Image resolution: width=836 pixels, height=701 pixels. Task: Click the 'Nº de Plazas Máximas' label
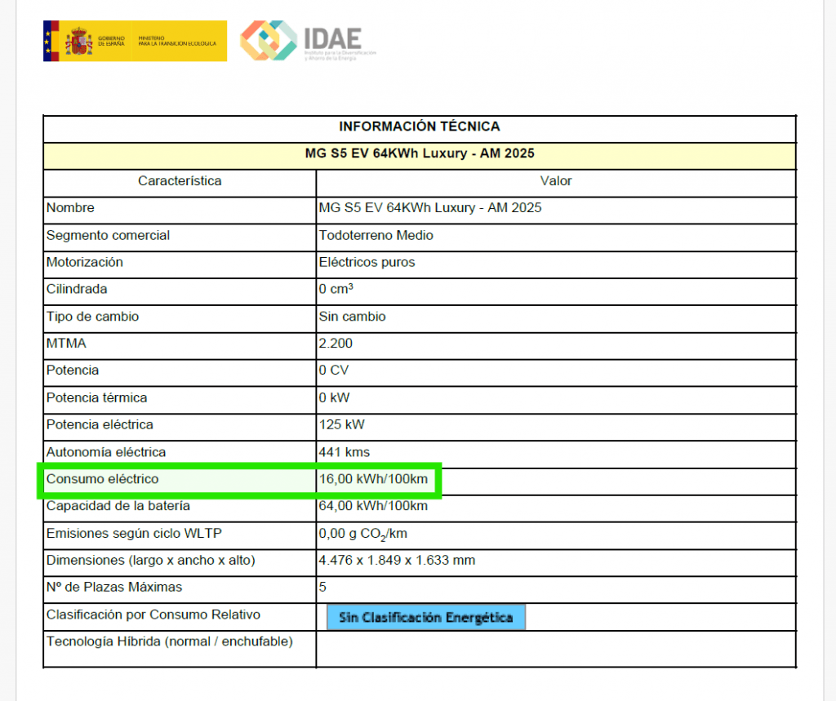click(x=114, y=588)
